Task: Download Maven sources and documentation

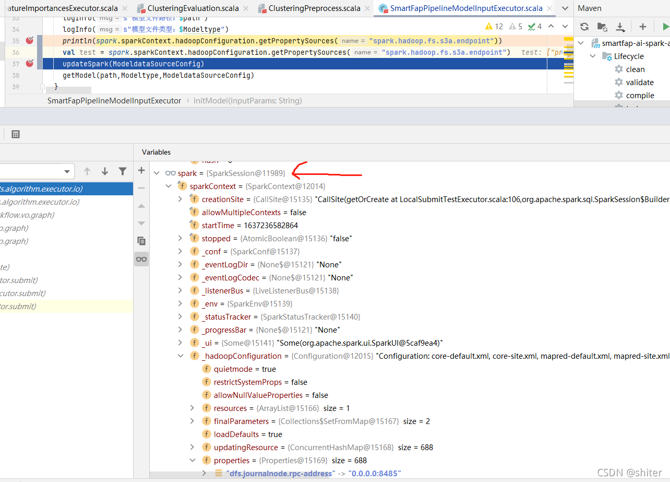Action: (620, 27)
